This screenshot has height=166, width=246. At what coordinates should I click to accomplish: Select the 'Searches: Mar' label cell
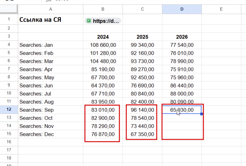[x=50, y=61]
